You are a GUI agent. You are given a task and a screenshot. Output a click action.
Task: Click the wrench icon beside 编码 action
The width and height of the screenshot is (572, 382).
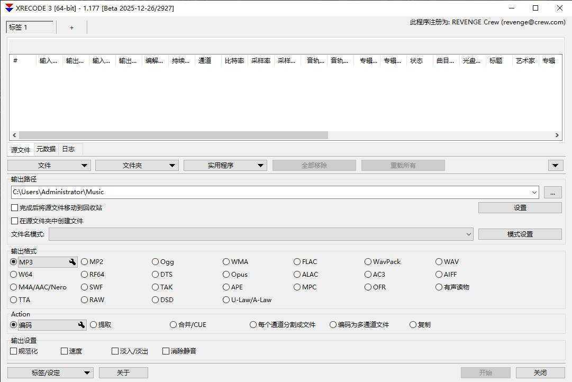81,325
